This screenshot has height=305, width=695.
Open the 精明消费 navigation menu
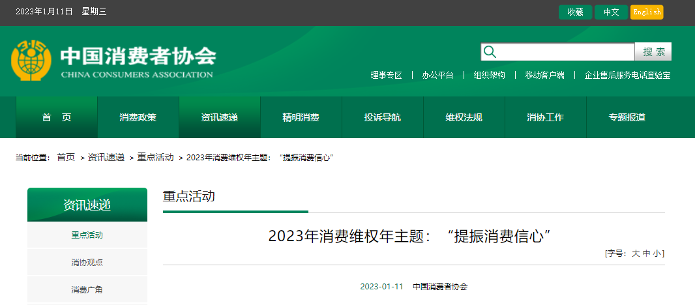pyautogui.click(x=301, y=117)
